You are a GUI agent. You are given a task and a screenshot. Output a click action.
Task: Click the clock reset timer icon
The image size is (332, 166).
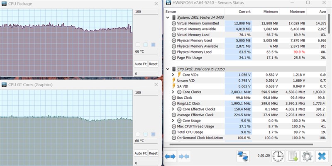click(278, 156)
